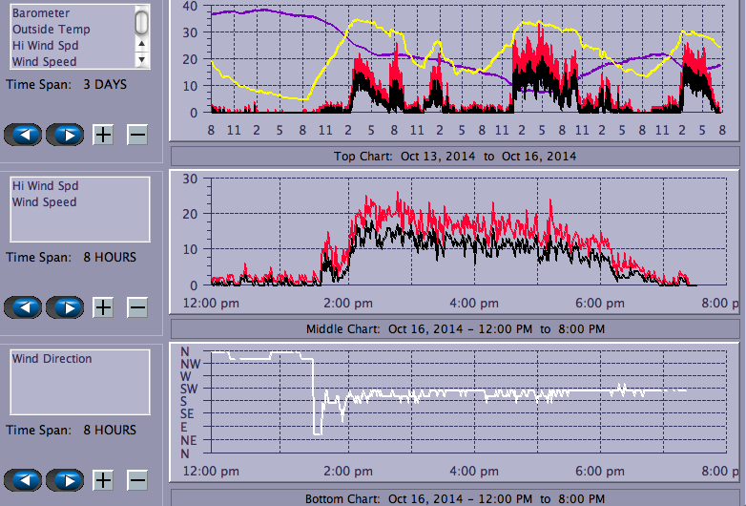This screenshot has height=506, width=746.
Task: Click the top chart's forward arrow button
Action: [65, 135]
